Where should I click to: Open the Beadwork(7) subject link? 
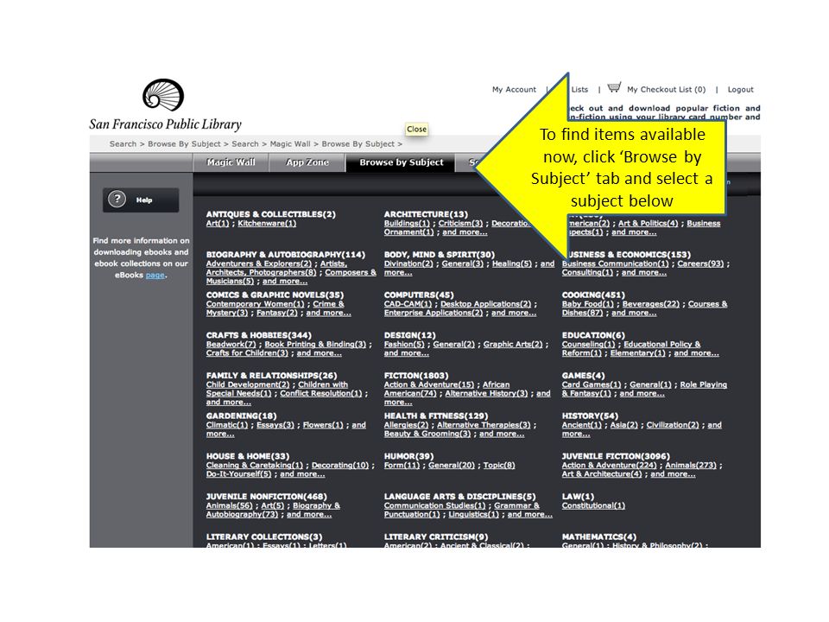231,344
